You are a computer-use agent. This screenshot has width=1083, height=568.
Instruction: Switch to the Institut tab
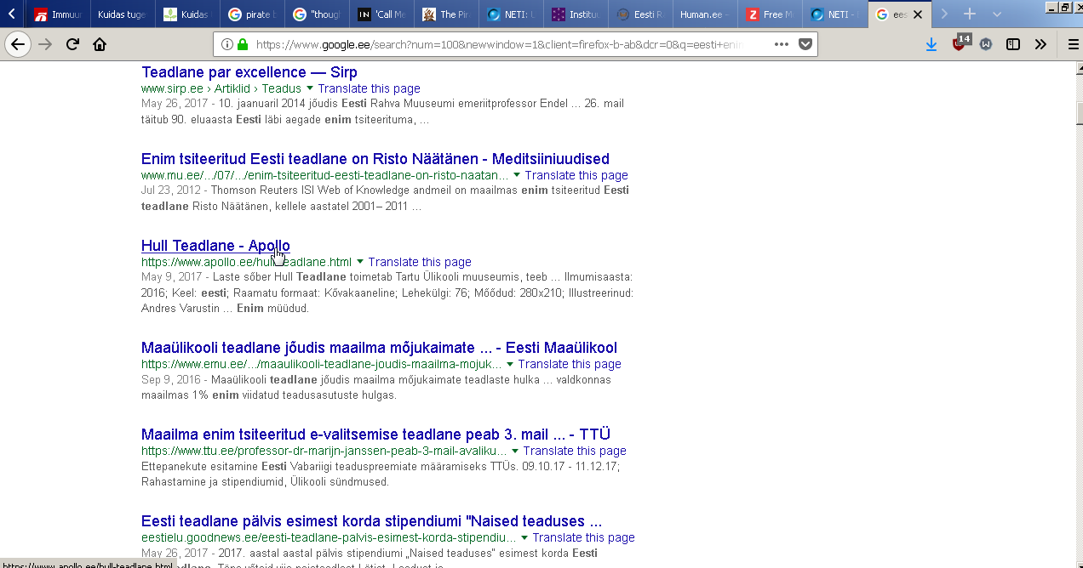point(575,14)
